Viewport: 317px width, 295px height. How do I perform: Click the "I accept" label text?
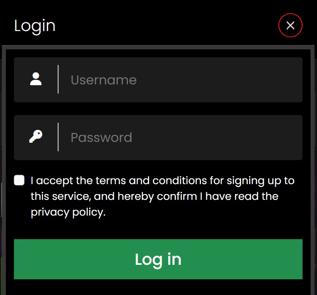click(x=52, y=181)
